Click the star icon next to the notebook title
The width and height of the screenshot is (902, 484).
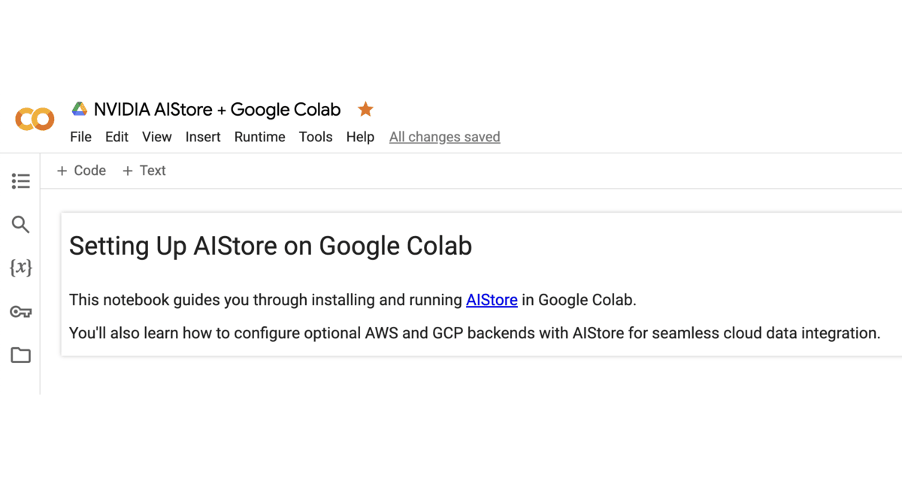click(x=365, y=109)
